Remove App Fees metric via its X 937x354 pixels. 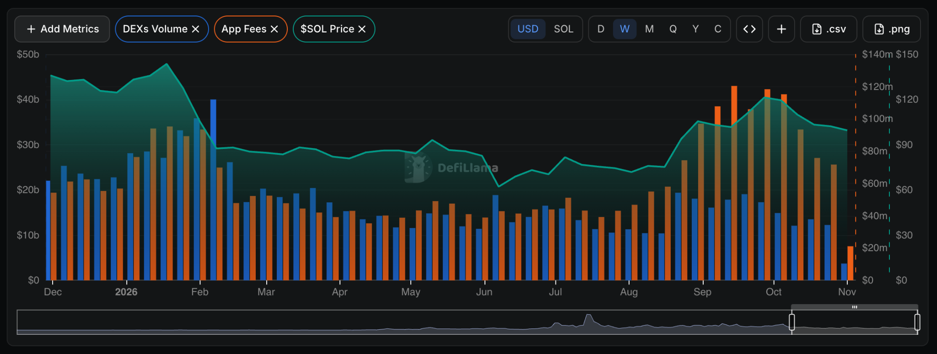275,29
